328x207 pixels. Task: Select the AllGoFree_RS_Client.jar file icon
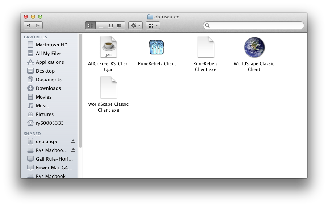pyautogui.click(x=108, y=47)
